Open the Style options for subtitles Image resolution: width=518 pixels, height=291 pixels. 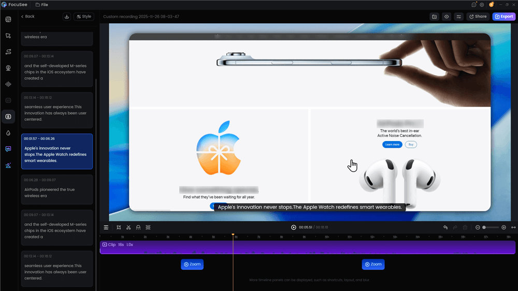(84, 17)
